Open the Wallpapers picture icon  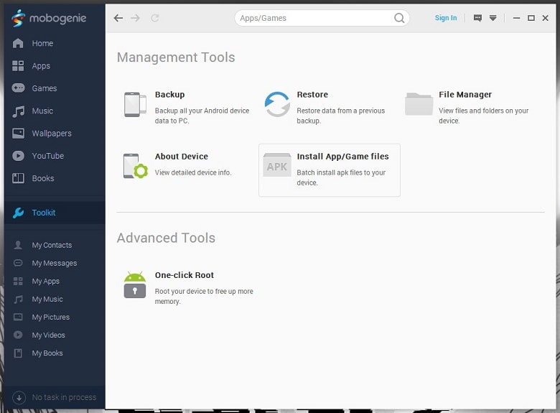point(18,134)
